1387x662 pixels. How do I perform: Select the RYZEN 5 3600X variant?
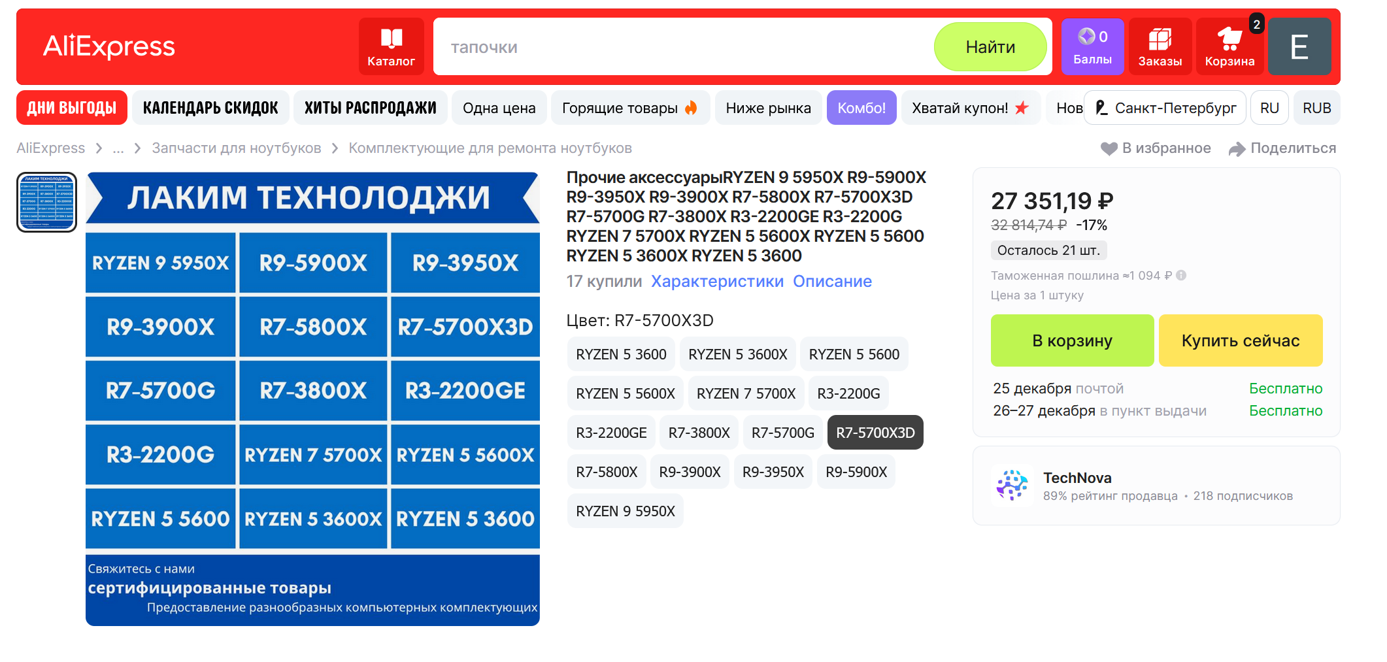(737, 354)
